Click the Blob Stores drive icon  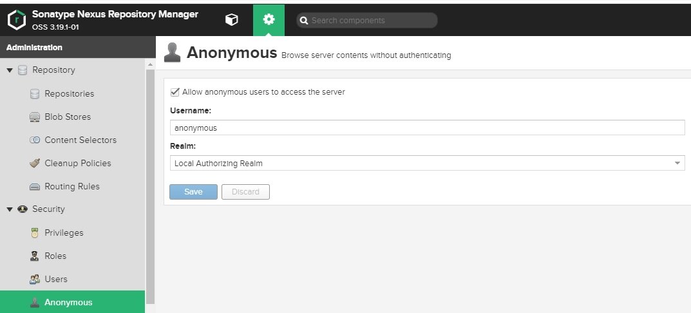click(x=35, y=117)
